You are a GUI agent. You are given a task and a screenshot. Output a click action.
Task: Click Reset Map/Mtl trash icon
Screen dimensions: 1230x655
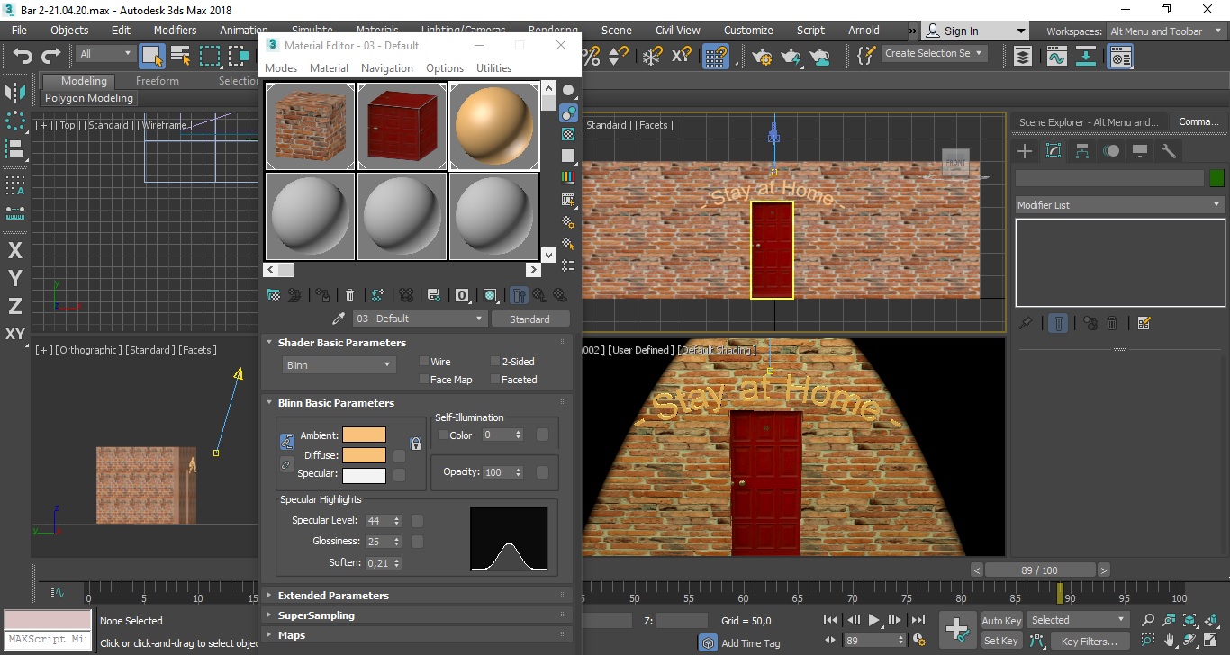[x=350, y=295]
